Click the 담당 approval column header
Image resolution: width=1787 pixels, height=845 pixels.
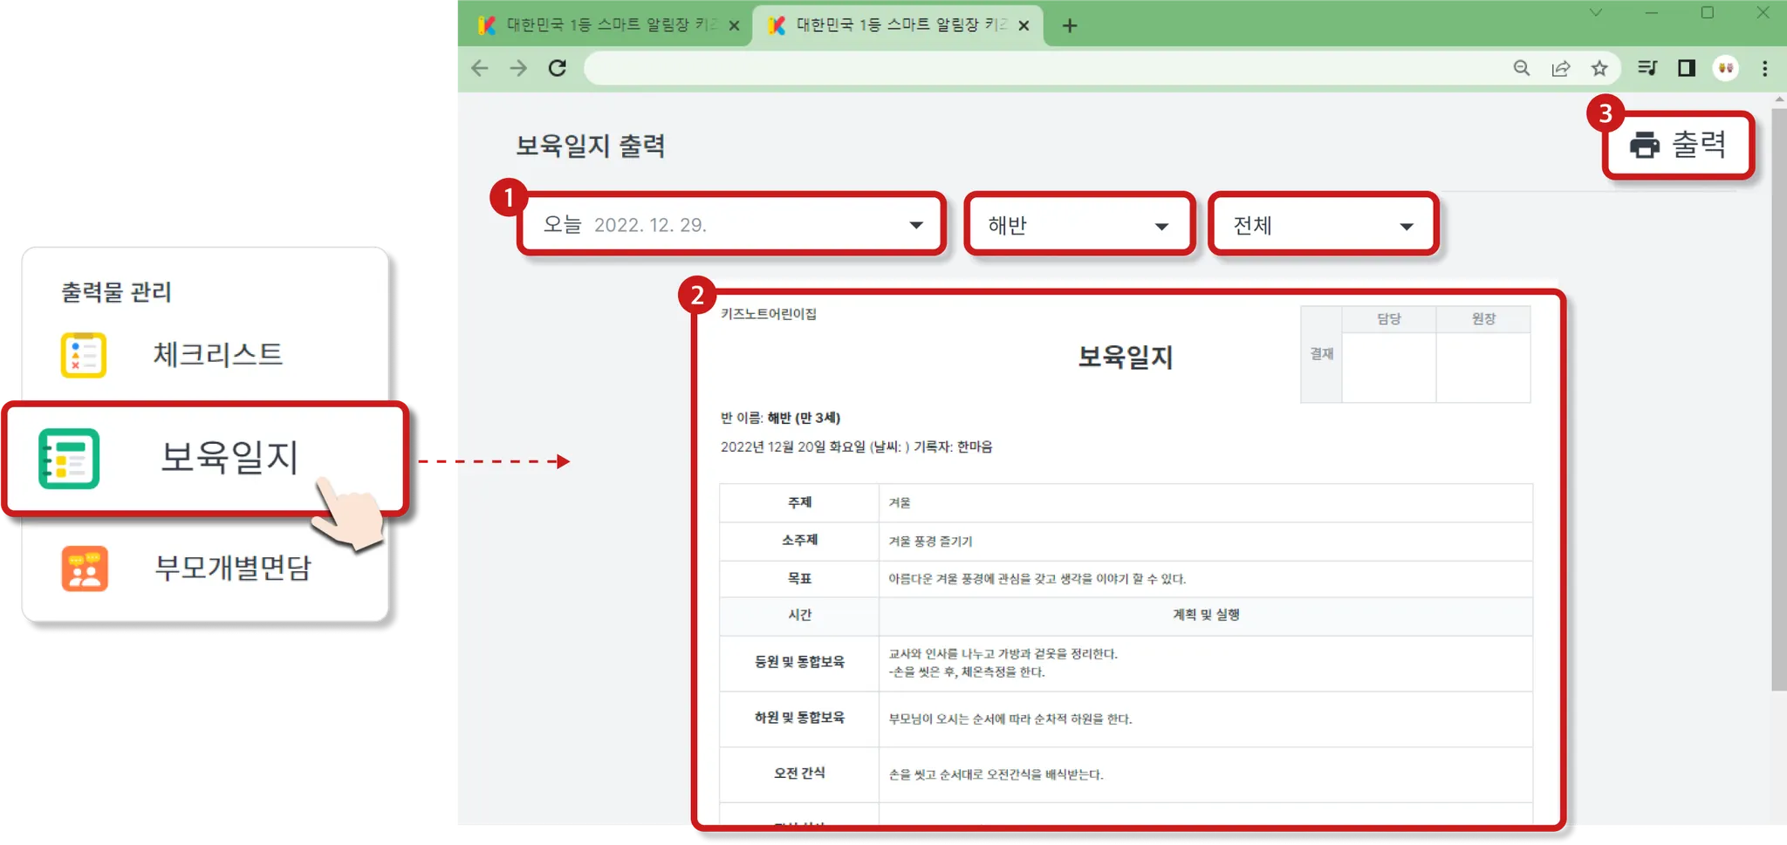pyautogui.click(x=1389, y=319)
